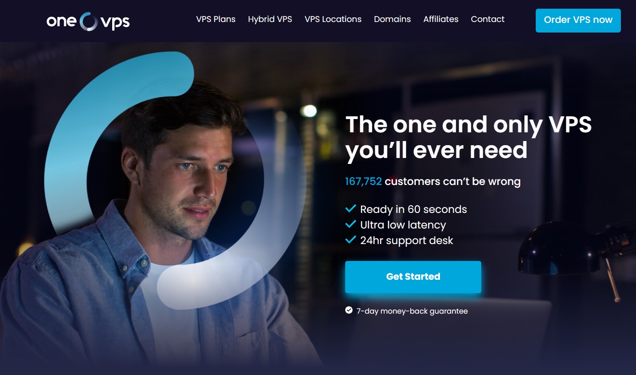Click the checkmark beside Ready in 60 seconds
Viewport: 636px width, 375px height.
[351, 209]
